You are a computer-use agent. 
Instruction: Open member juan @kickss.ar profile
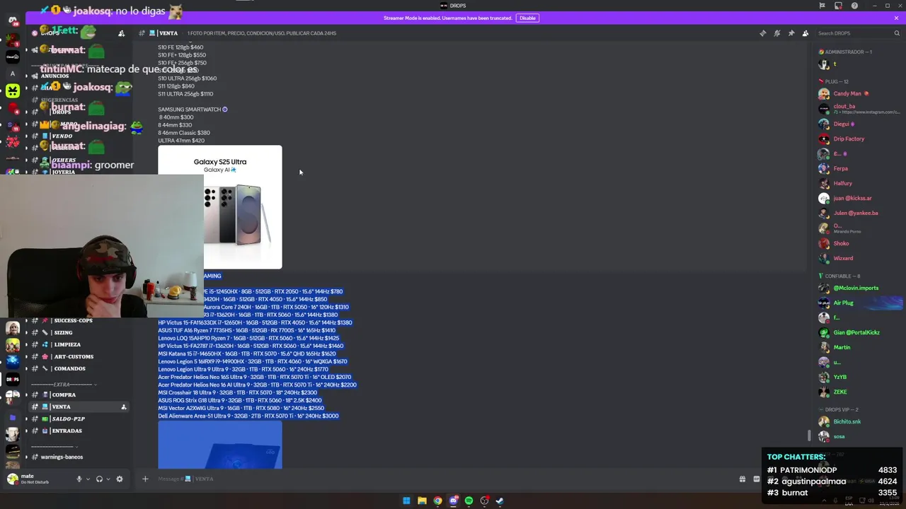pyautogui.click(x=852, y=198)
